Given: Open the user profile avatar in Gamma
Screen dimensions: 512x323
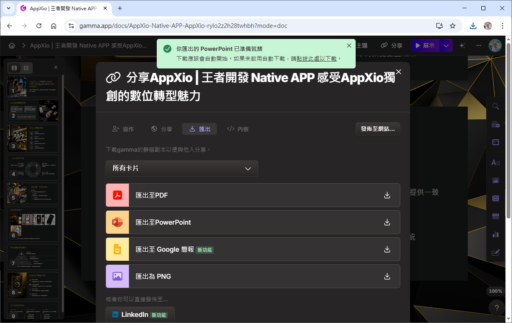Looking at the screenshot, I should coord(495,45).
